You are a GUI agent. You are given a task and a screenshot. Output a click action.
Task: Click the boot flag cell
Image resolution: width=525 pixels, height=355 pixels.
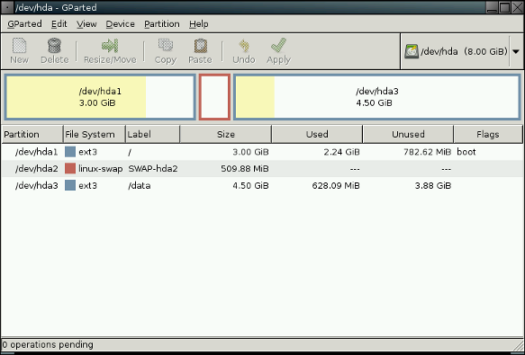(466, 152)
